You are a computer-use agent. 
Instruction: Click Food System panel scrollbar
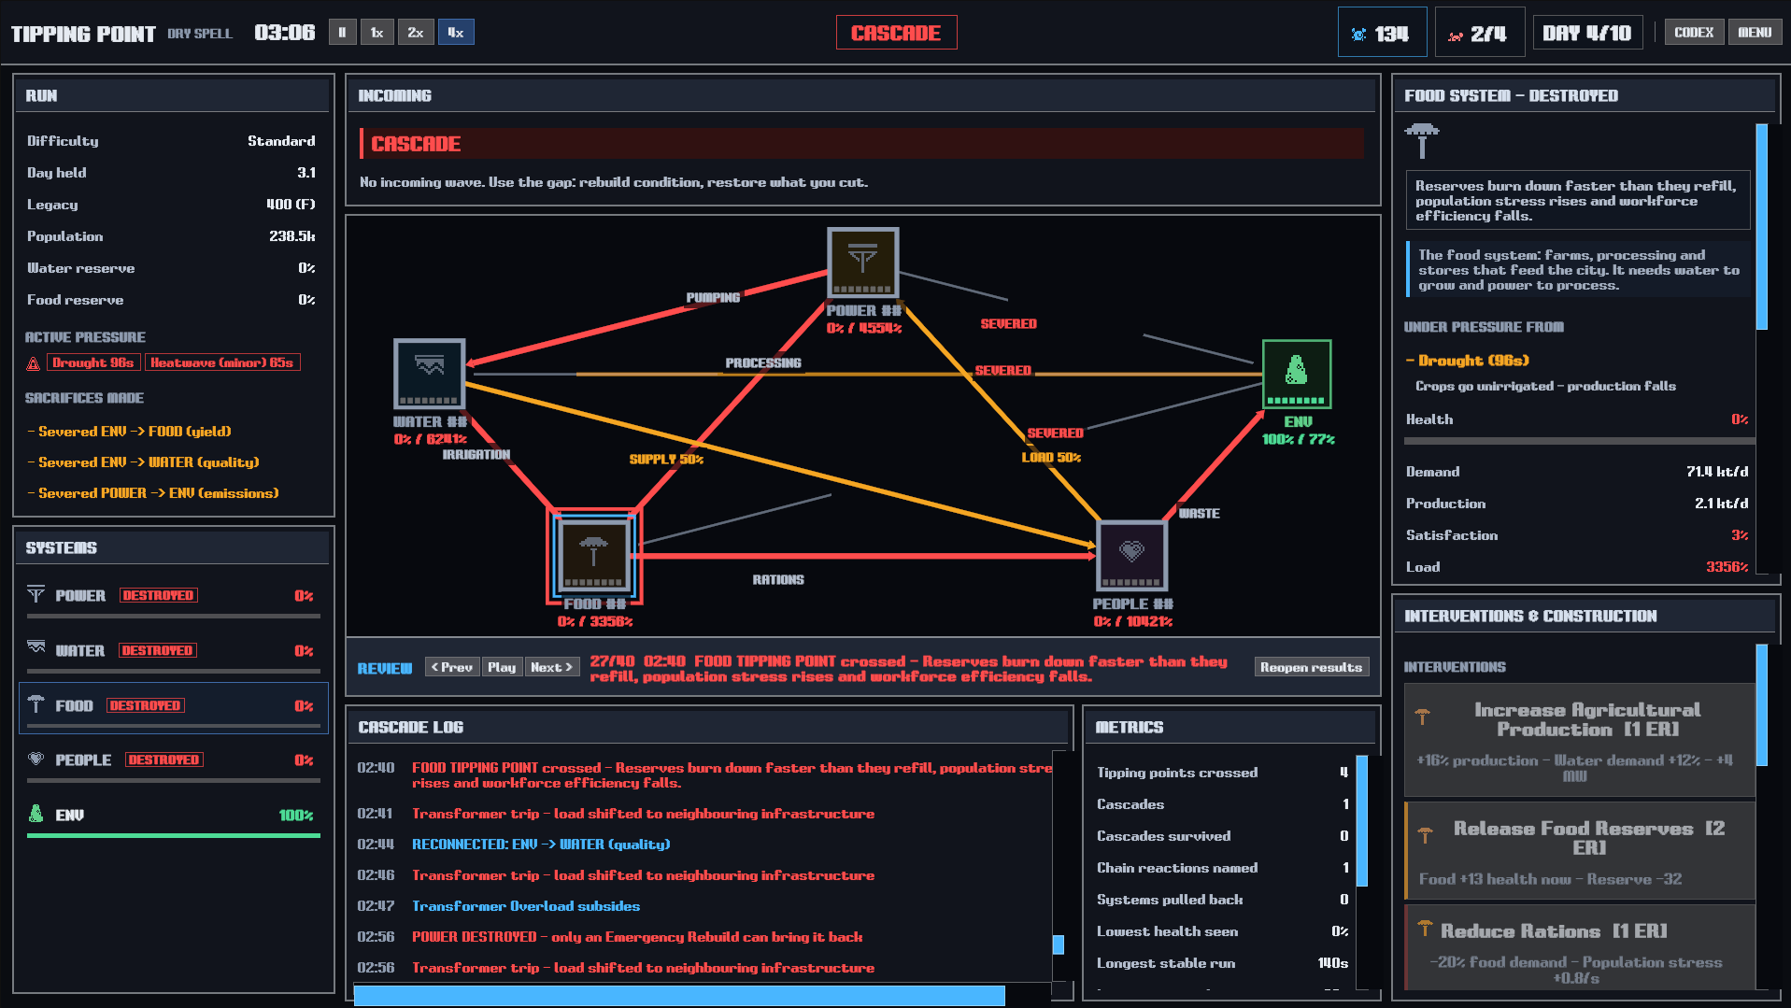pos(1762,227)
